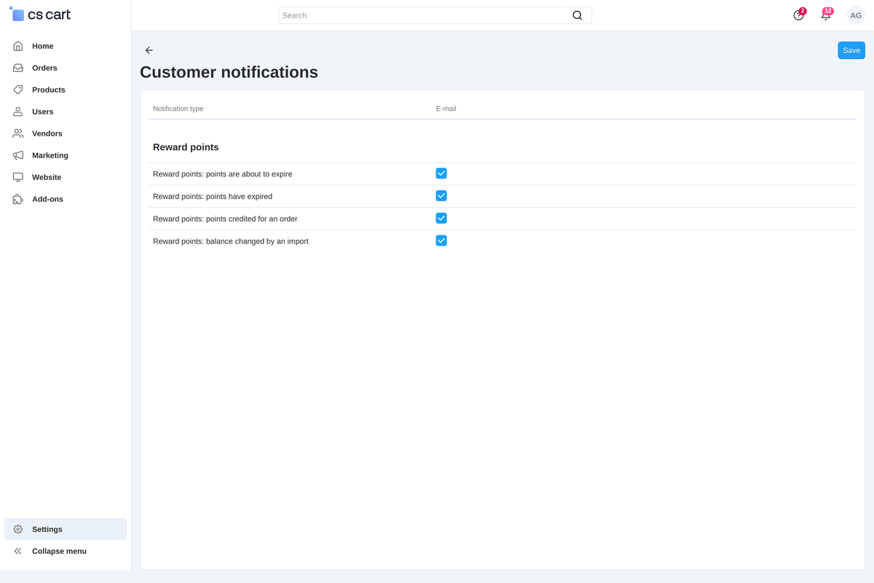Viewport: 874px width, 583px height.
Task: Open the Add-ons menu item
Action: pos(66,199)
